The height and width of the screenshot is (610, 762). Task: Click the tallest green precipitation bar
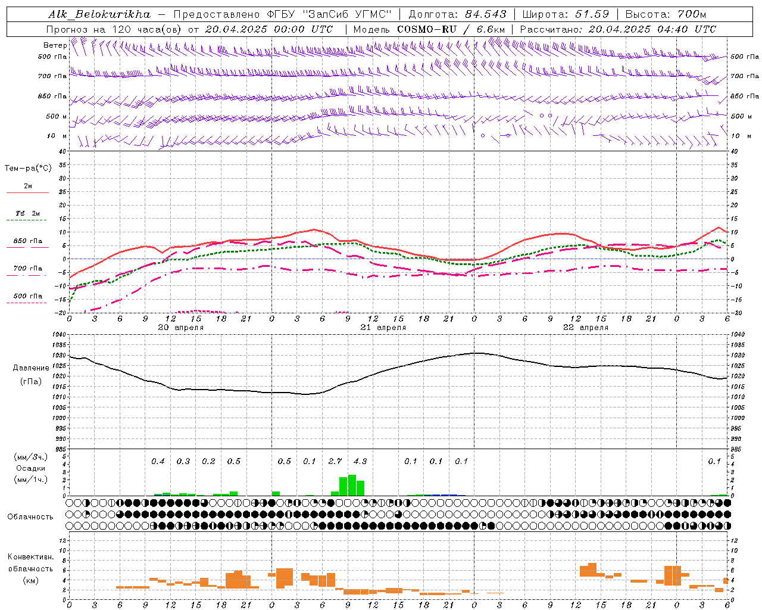352,485
